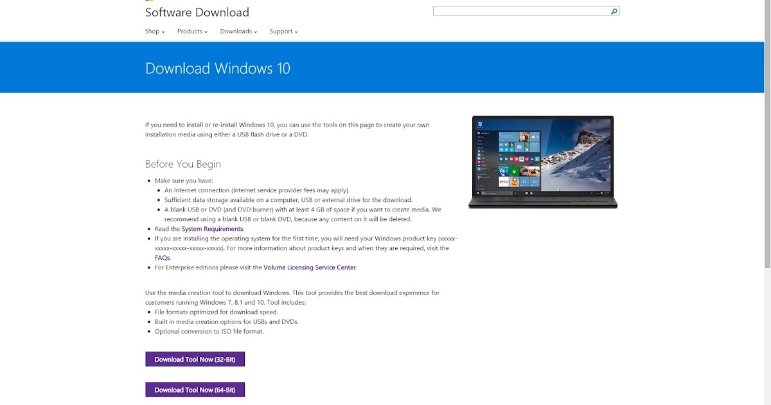Screen dimensions: 771x405
Task: Expand the Products menu
Action: tap(193, 31)
